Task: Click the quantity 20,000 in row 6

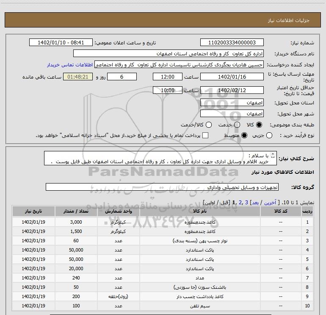Action: tap(76, 268)
